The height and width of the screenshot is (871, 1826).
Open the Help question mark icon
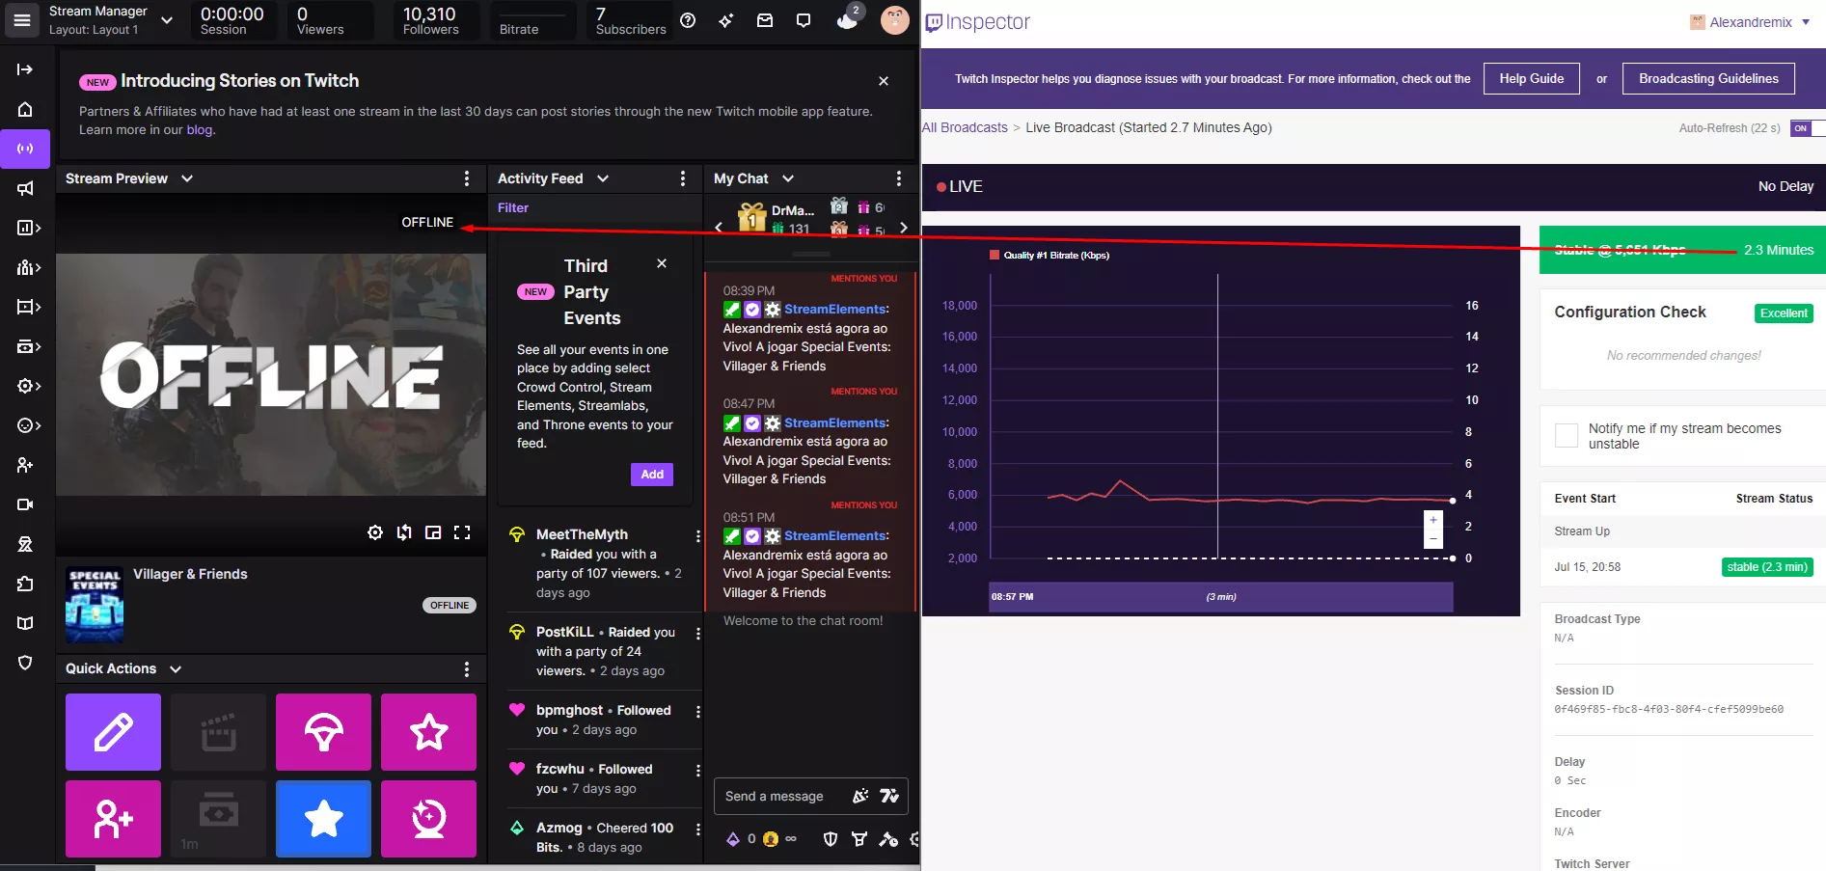click(x=688, y=19)
